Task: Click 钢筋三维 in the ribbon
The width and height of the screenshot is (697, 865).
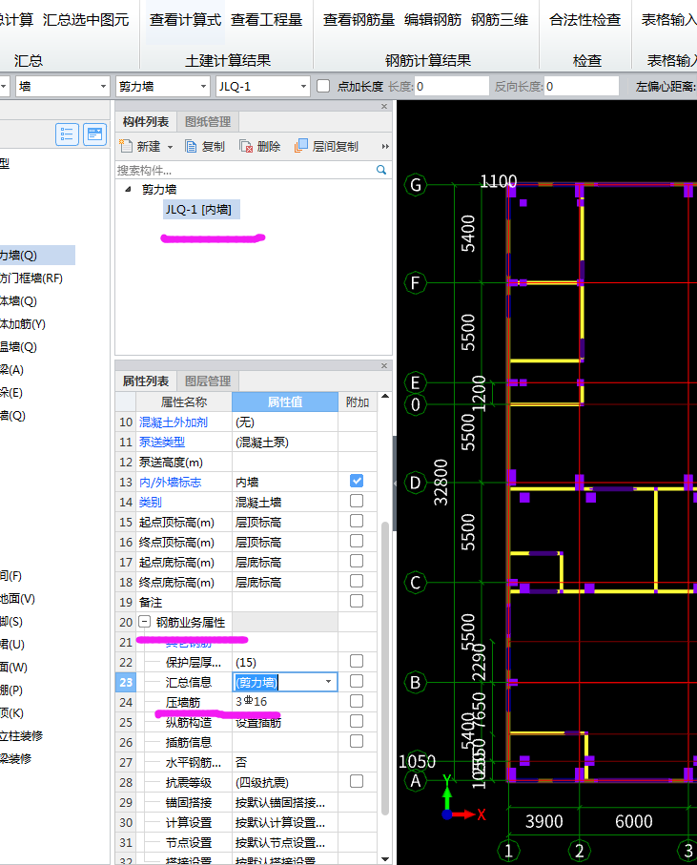Action: (500, 20)
